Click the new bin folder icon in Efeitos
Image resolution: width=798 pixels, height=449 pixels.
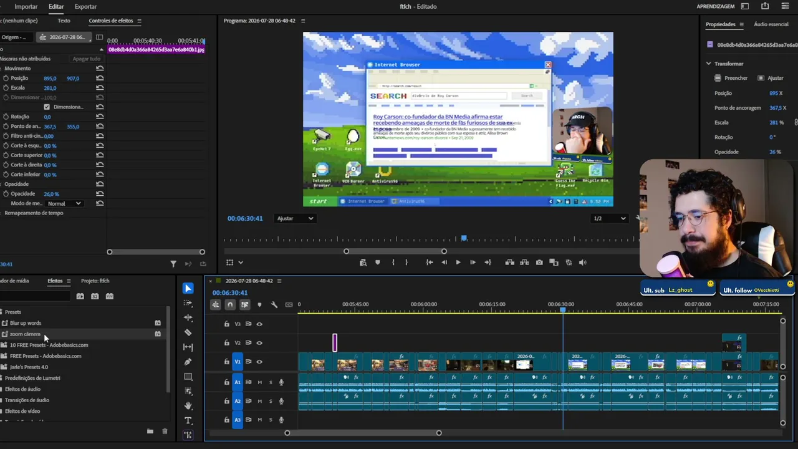point(150,431)
